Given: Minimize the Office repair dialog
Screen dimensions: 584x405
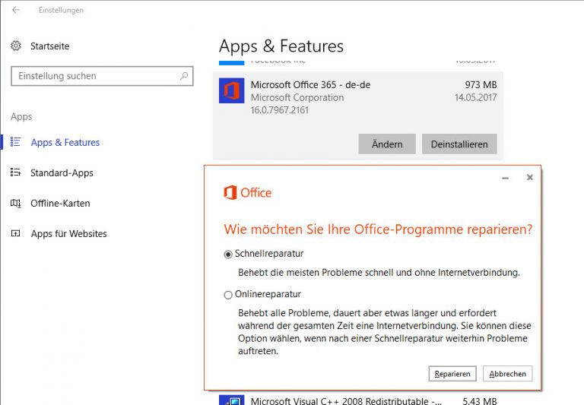Looking at the screenshot, I should point(505,178).
